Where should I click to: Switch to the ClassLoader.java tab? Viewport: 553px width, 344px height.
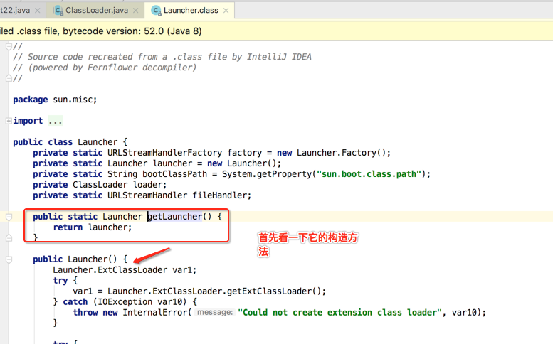pos(97,11)
